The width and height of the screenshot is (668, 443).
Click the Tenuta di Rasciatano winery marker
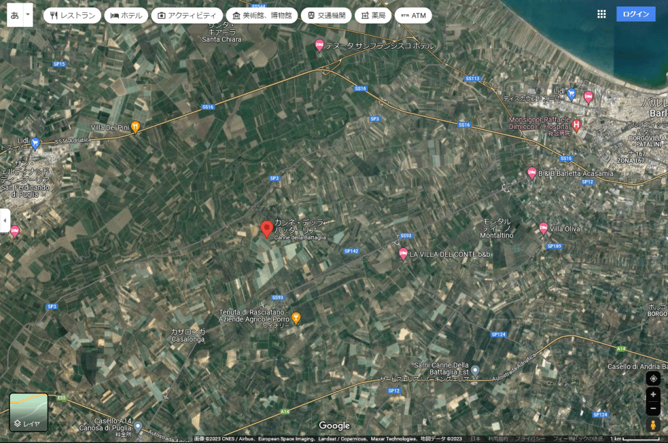tap(296, 318)
